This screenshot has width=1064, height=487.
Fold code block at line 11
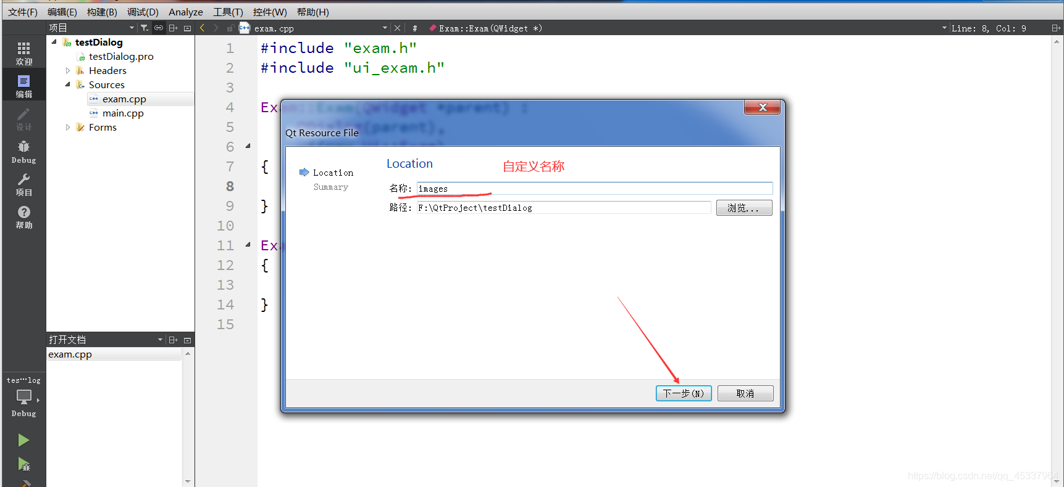point(248,245)
